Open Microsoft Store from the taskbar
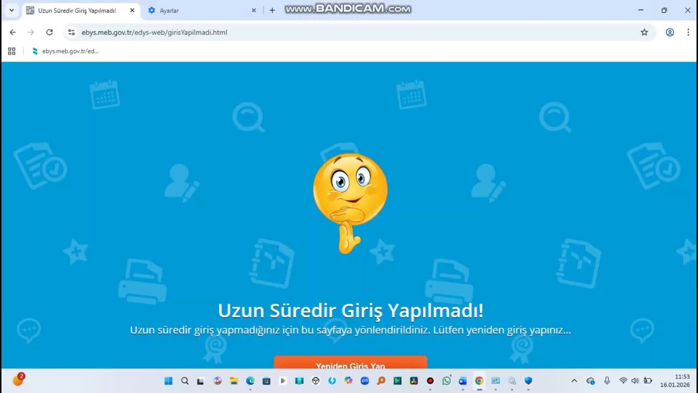Image resolution: width=698 pixels, height=393 pixels. tap(267, 381)
